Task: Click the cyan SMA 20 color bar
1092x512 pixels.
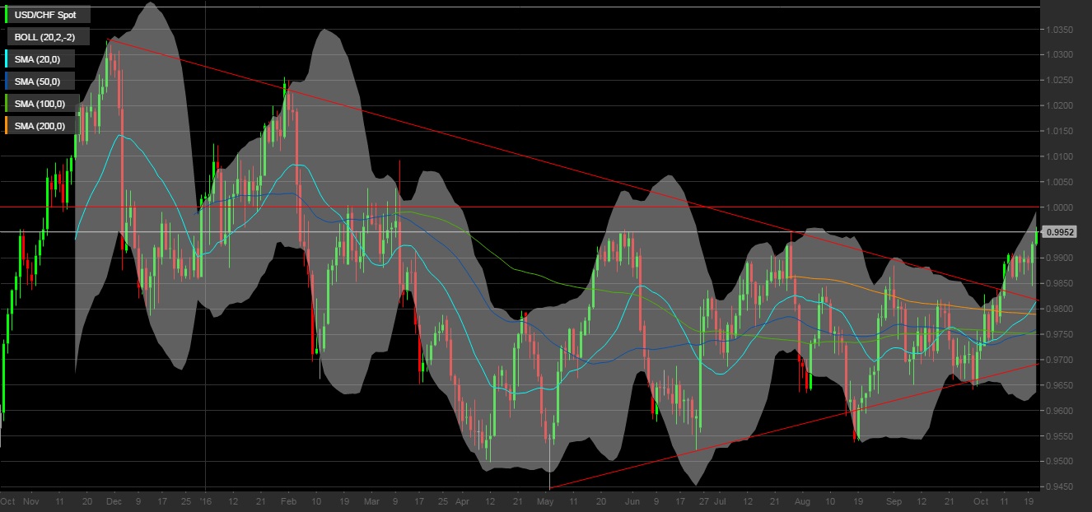Action: tap(7, 59)
